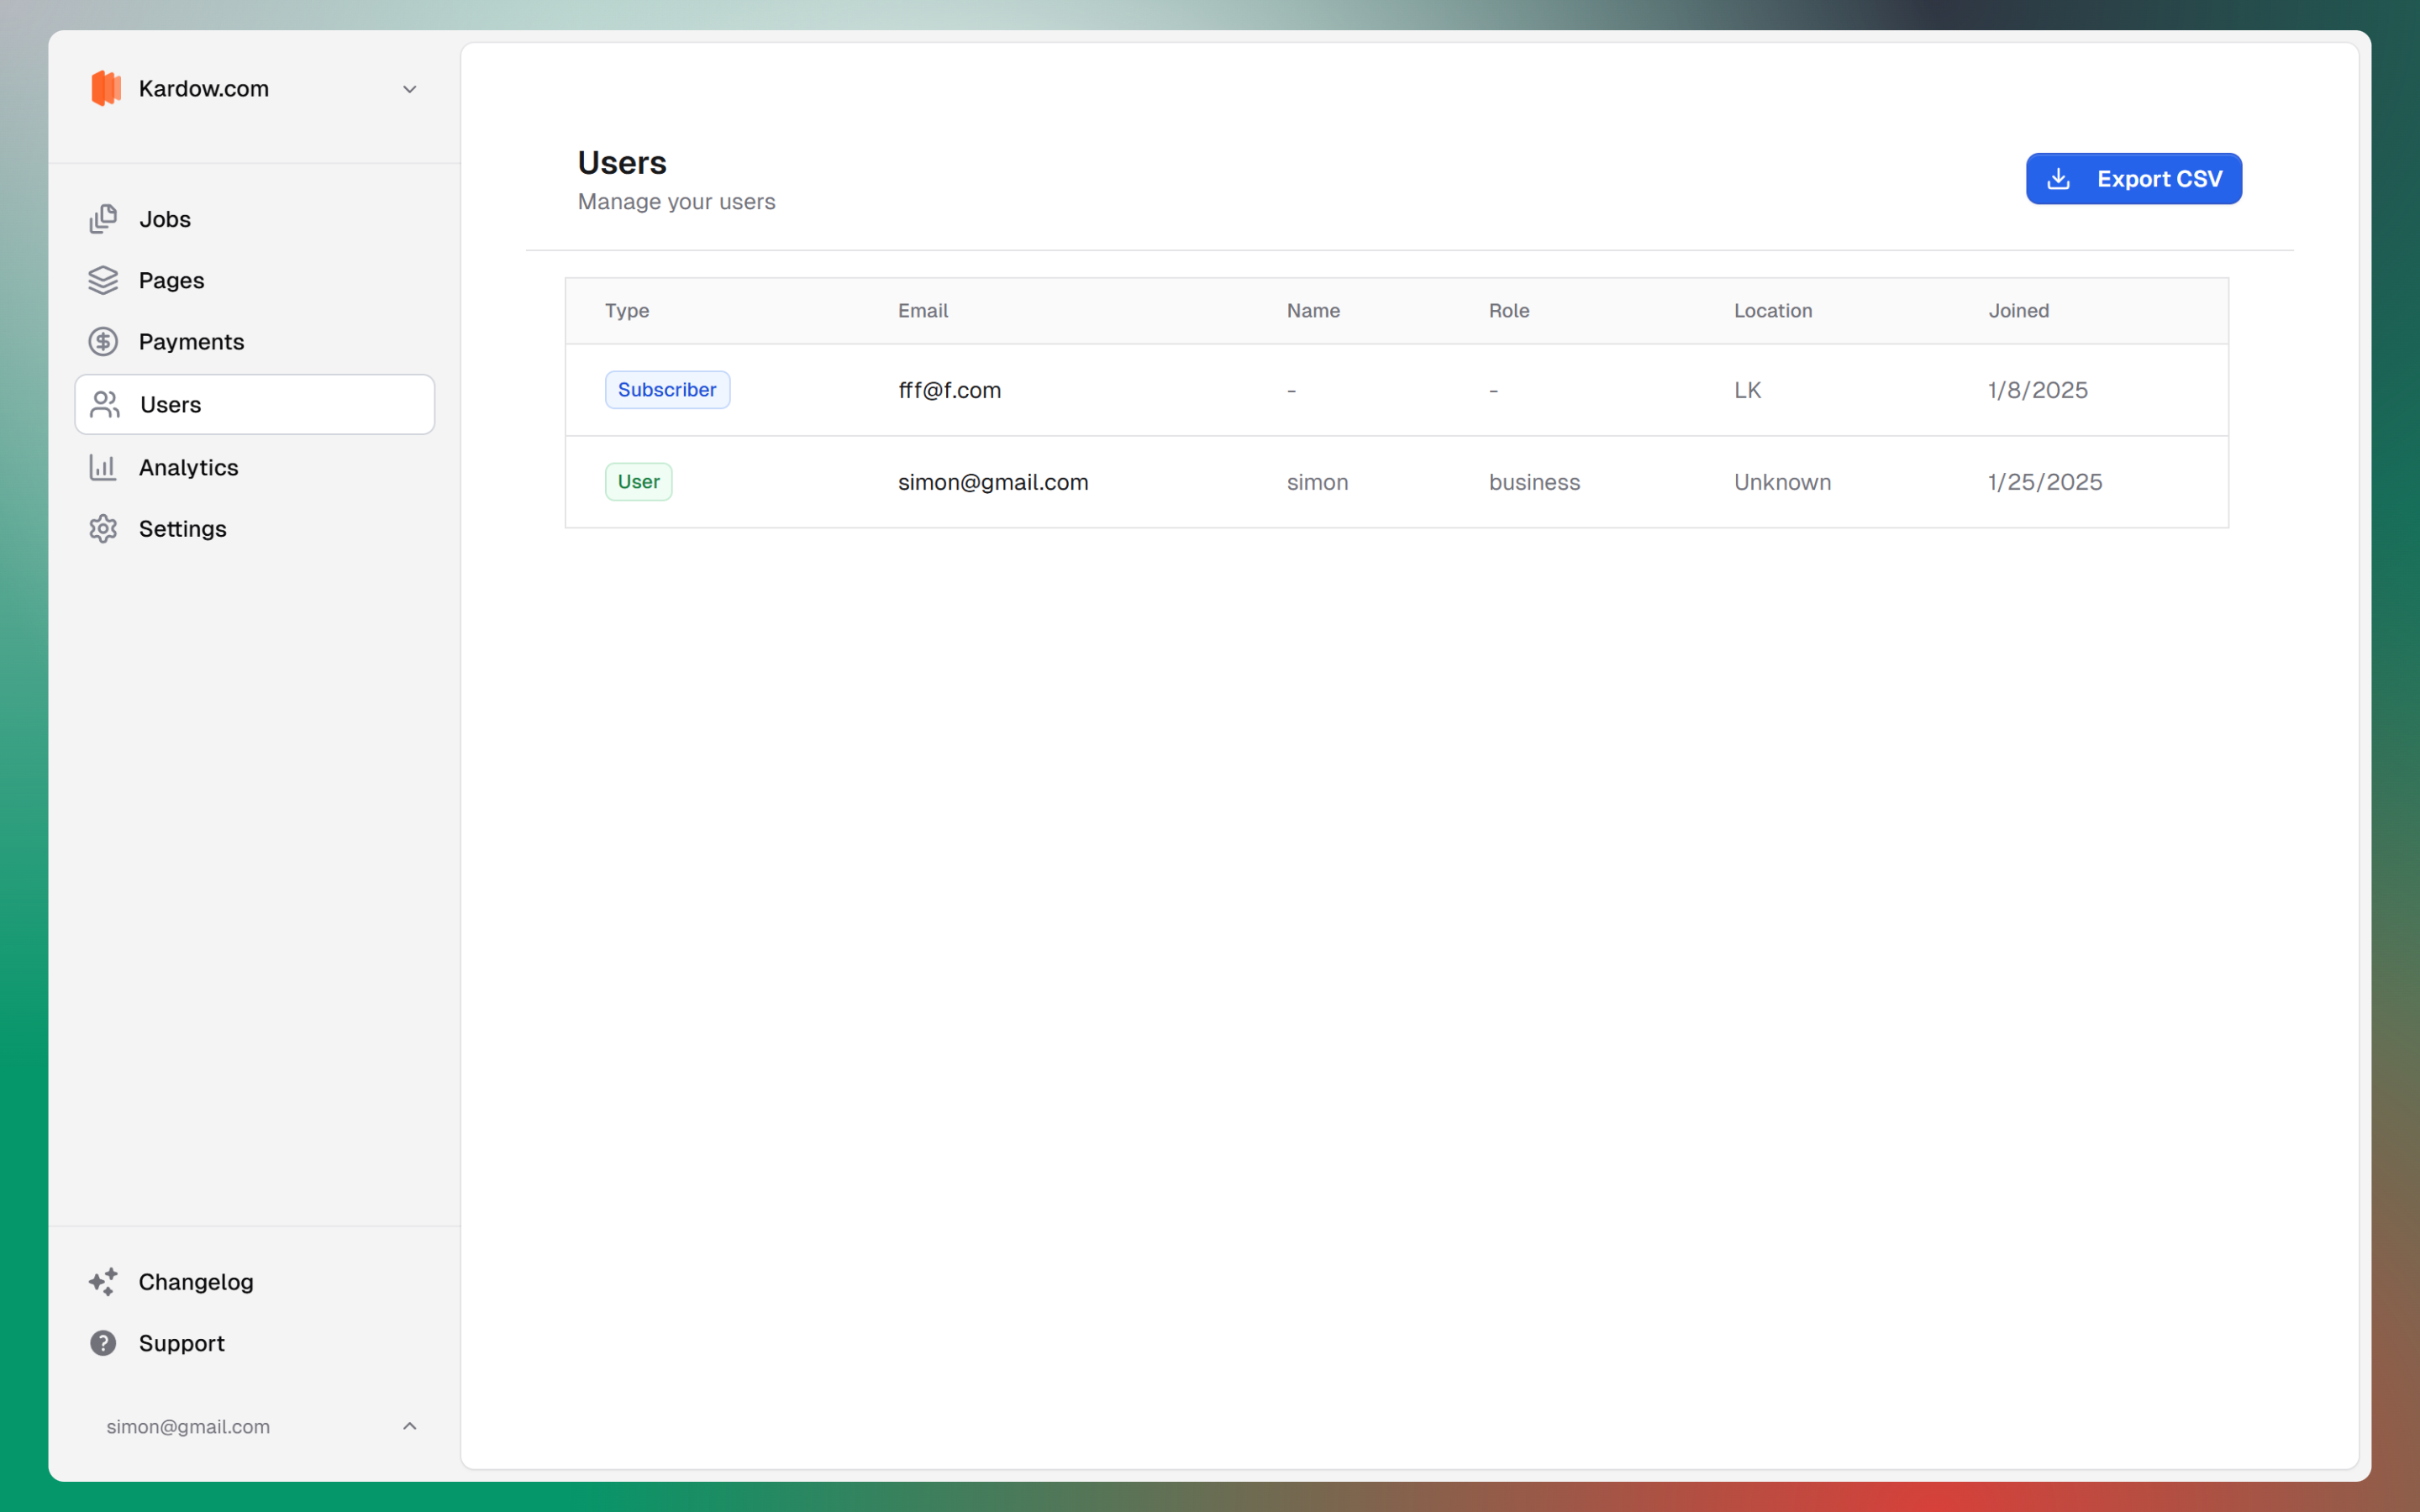This screenshot has width=2420, height=1512.
Task: Toggle the User badge for simon@gmail.com
Action: coord(638,481)
